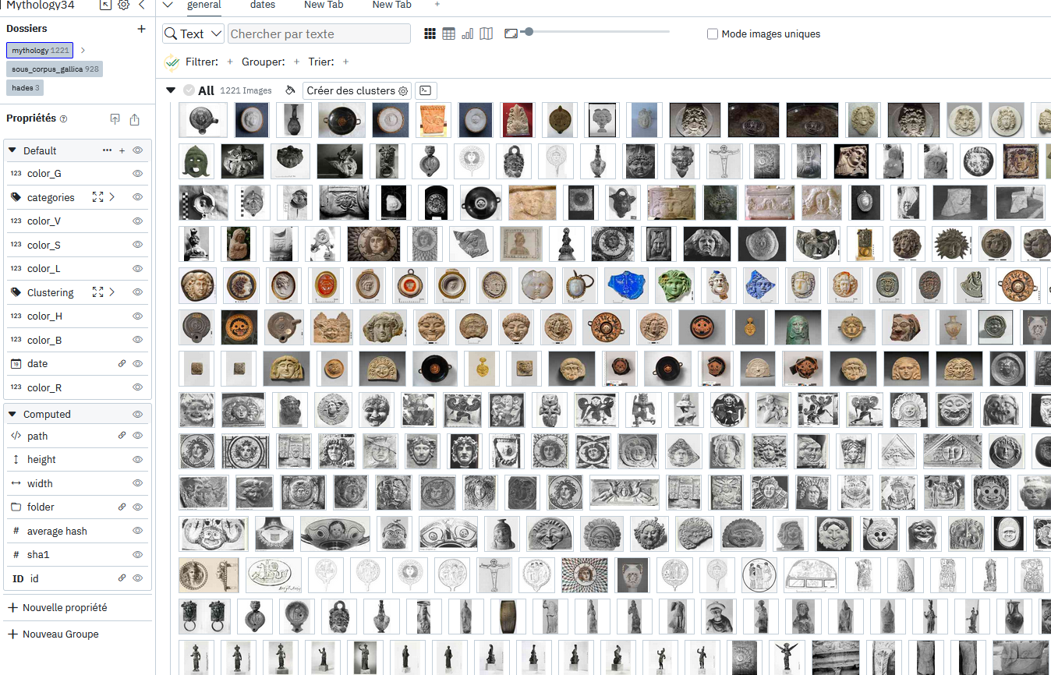This screenshot has width=1051, height=675.
Task: Click the export properties icon
Action: [x=135, y=119]
